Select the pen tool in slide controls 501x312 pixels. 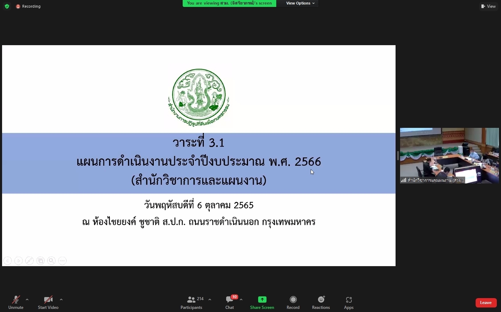(x=30, y=261)
